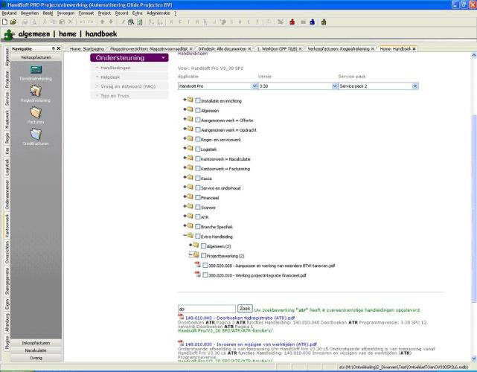Open Regieafrekening icon in Navigatie panel
The image size is (477, 372).
(x=36, y=91)
